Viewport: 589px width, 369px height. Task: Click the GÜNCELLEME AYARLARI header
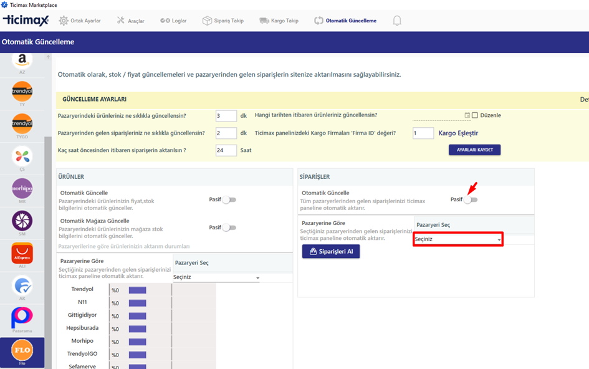click(x=94, y=99)
